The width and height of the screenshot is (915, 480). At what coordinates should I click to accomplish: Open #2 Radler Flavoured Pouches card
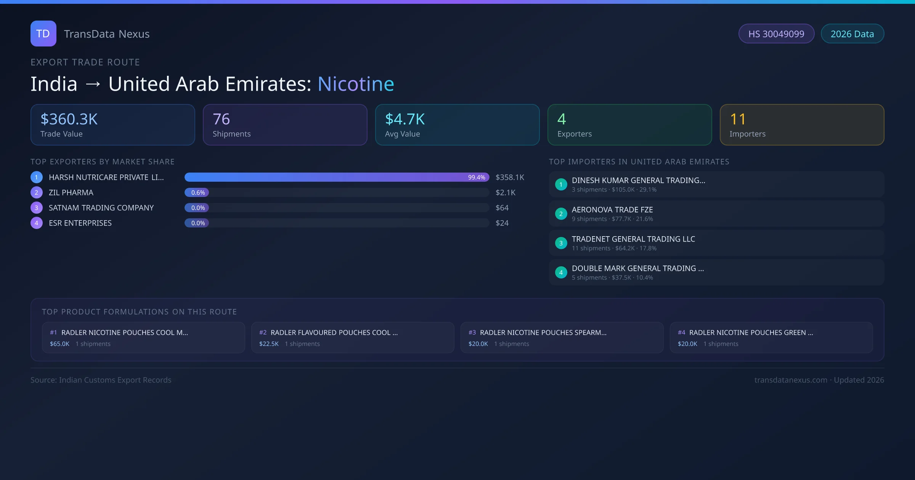coord(353,338)
